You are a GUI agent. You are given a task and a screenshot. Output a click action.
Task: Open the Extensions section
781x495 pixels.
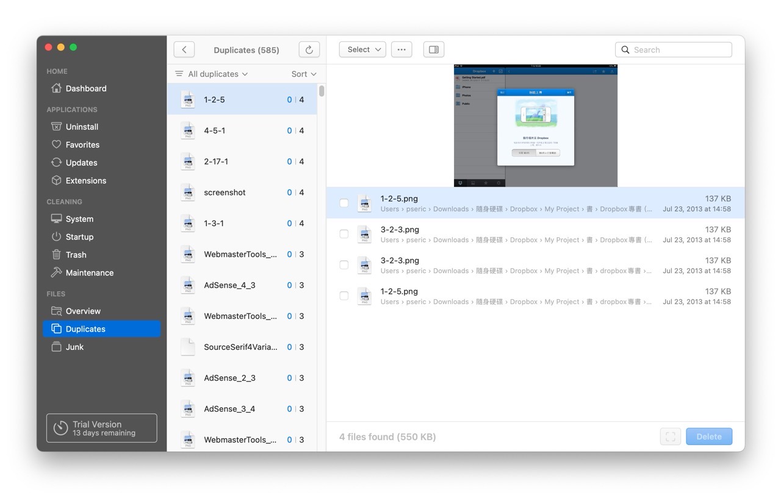(x=101, y=180)
